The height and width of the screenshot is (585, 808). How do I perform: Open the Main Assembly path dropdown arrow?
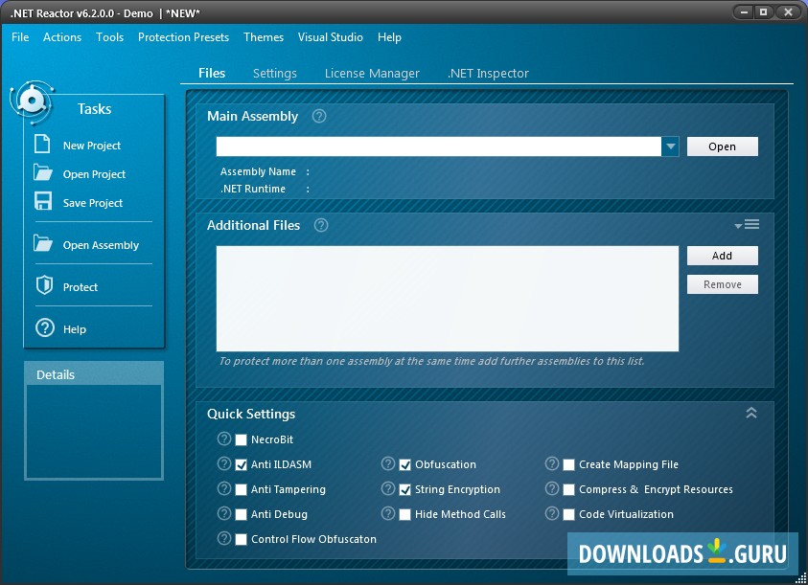coord(670,146)
